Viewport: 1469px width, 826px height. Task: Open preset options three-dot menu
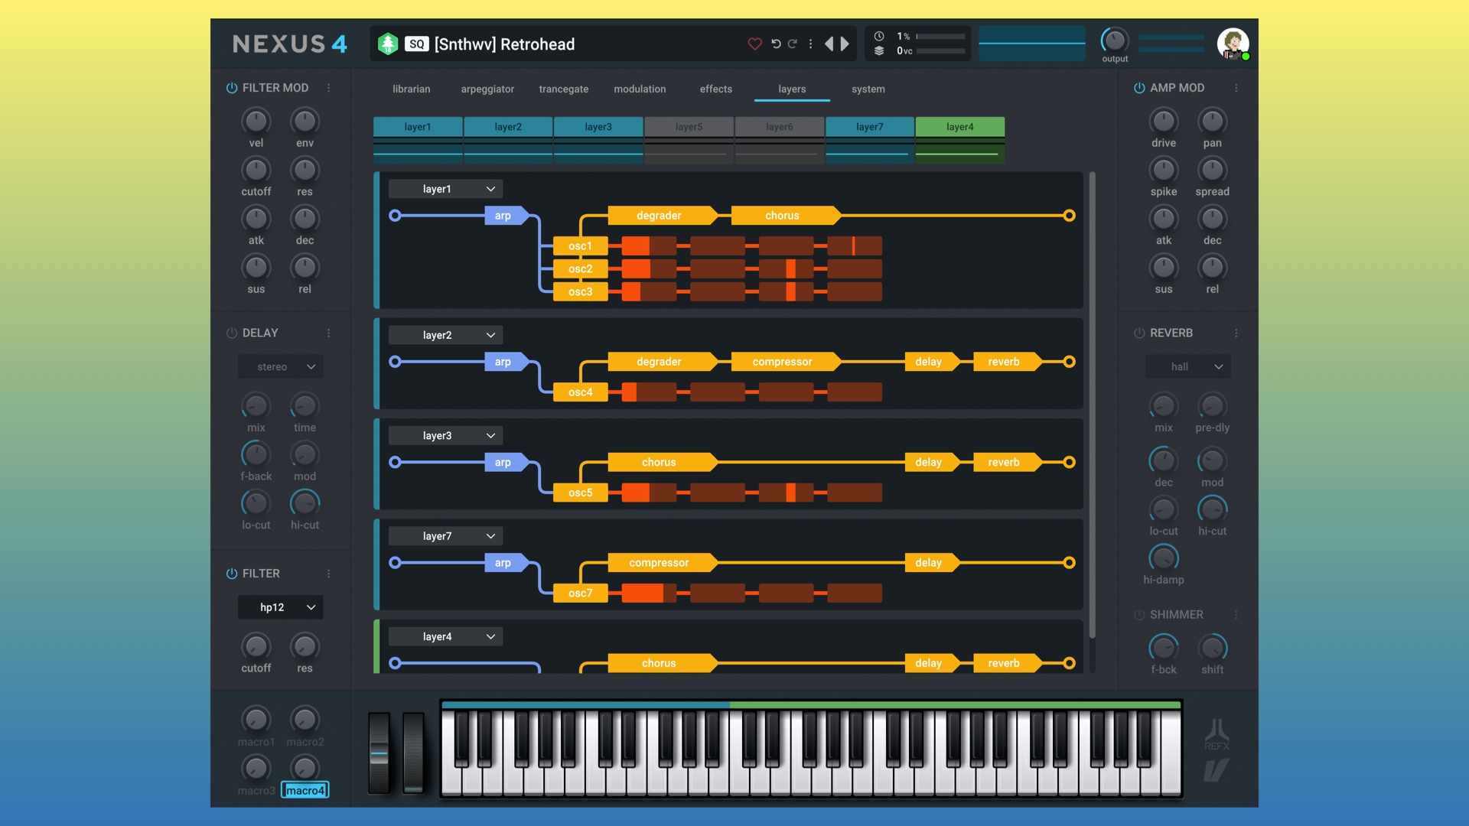[x=810, y=44]
